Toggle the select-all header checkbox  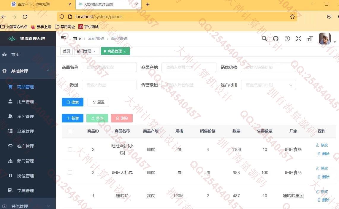pyautogui.click(x=70, y=131)
